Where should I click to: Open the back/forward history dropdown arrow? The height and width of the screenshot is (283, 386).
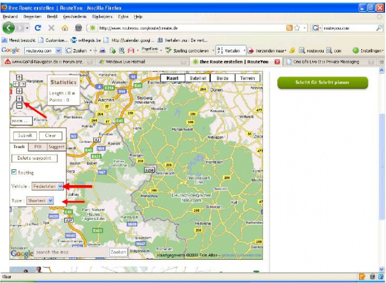coord(27,28)
